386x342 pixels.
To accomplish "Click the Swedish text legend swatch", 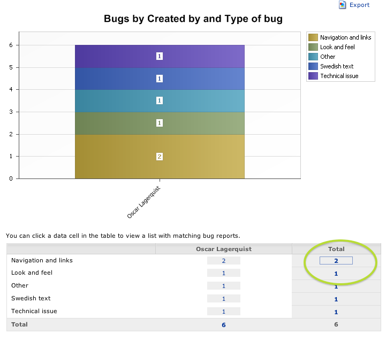I will tap(313, 66).
